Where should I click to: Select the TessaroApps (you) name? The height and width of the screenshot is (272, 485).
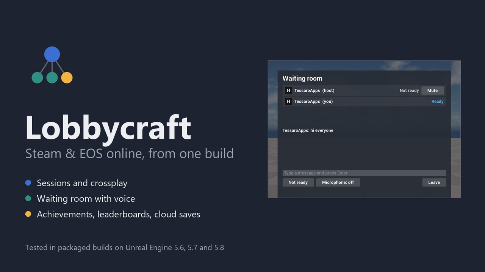coord(314,101)
